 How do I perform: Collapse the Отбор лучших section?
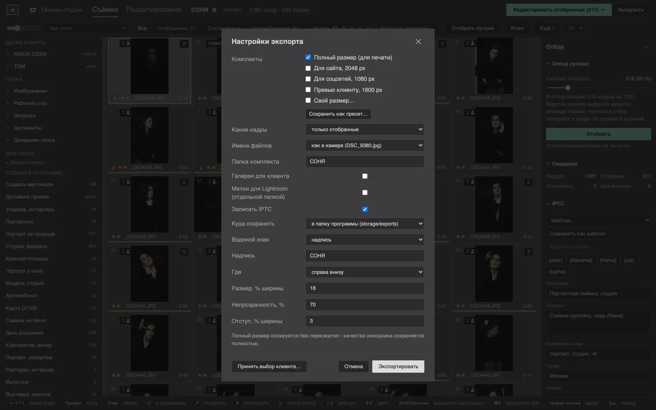point(548,64)
